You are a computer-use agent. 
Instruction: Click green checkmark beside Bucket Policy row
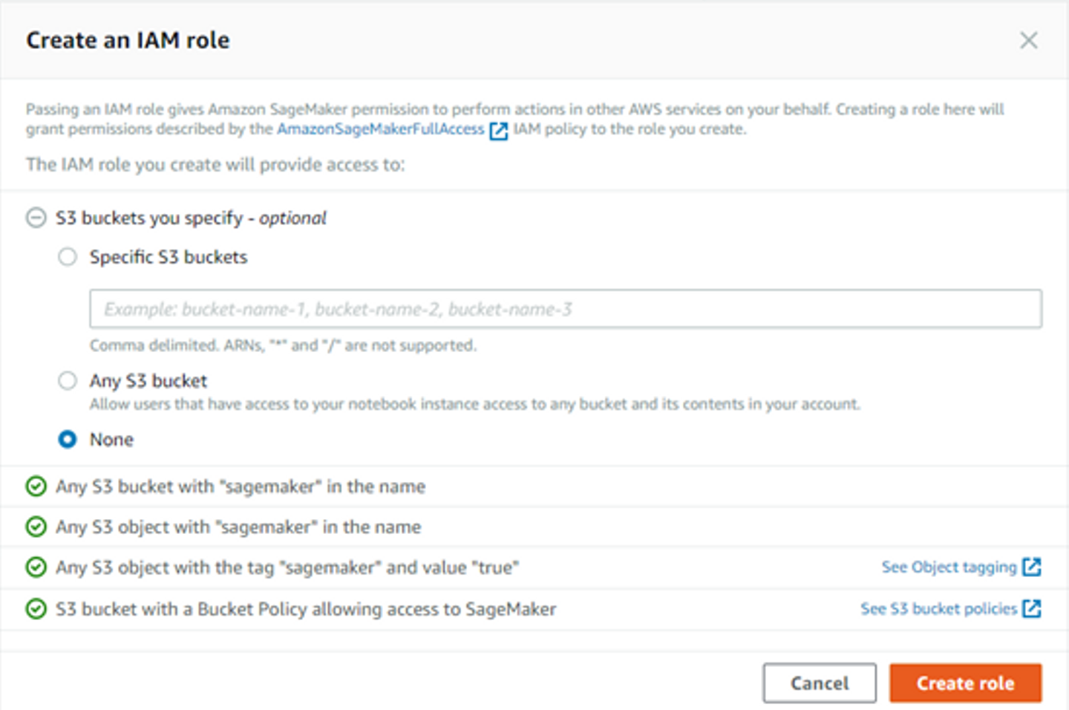pos(36,609)
